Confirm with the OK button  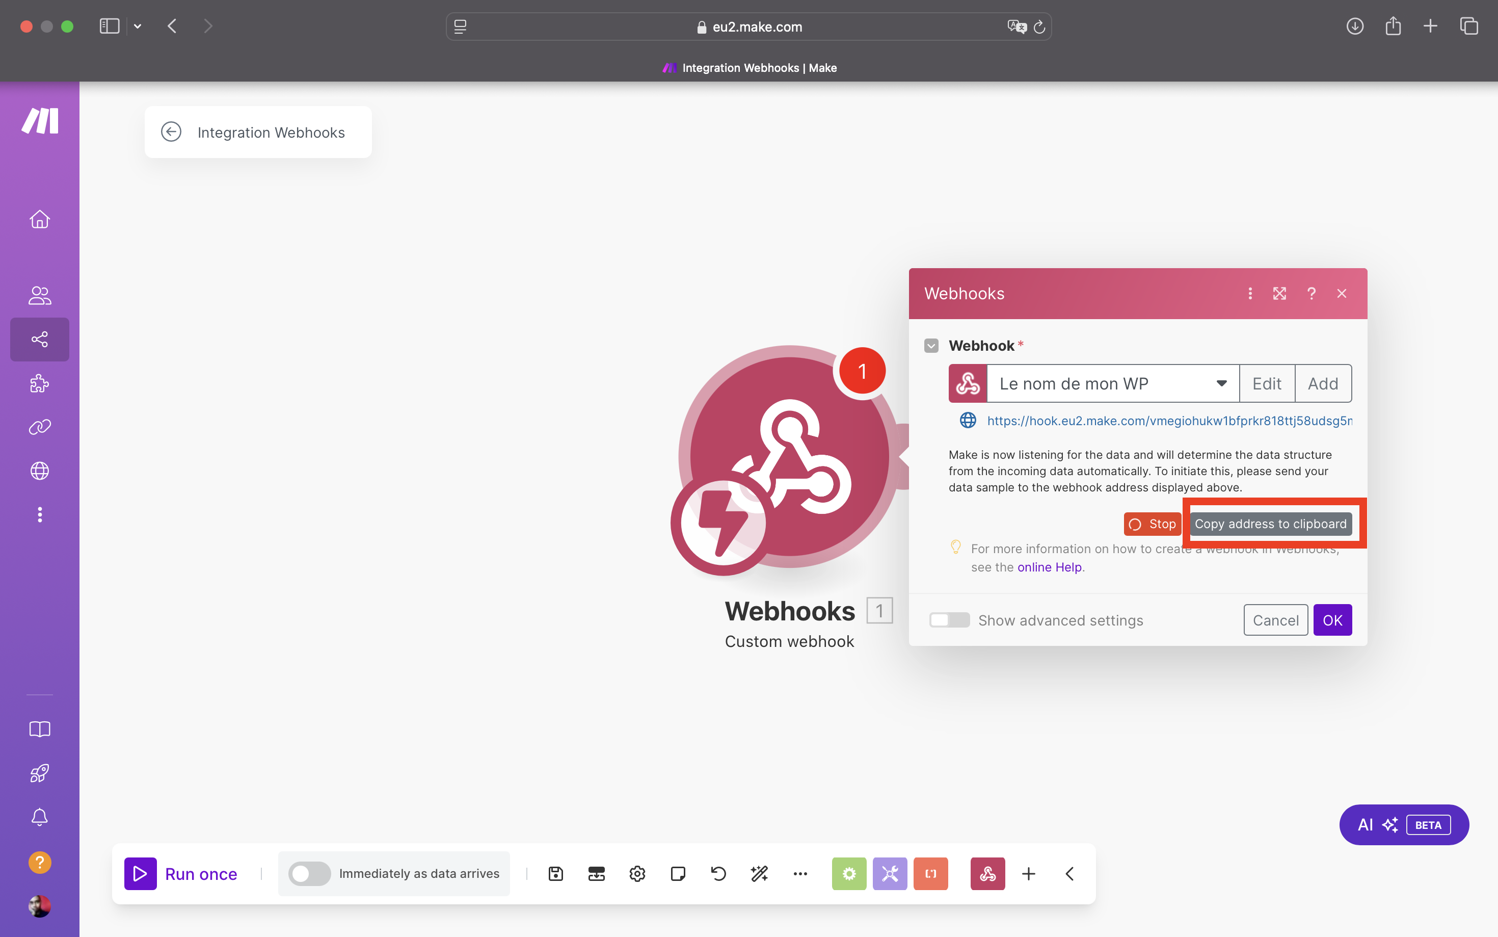click(x=1332, y=620)
